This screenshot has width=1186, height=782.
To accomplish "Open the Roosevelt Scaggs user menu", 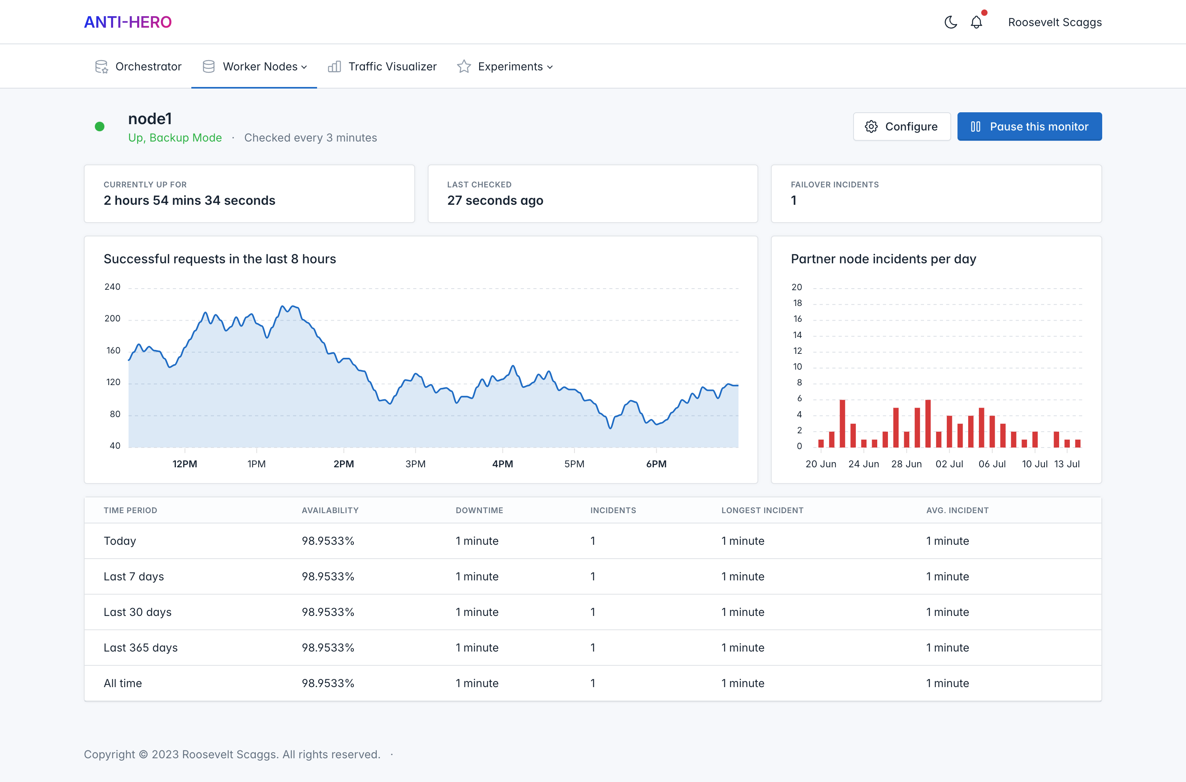I will pos(1055,23).
